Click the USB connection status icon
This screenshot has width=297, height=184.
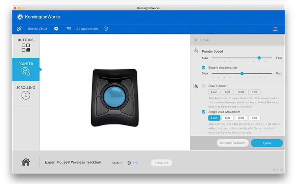[x=136, y=163]
